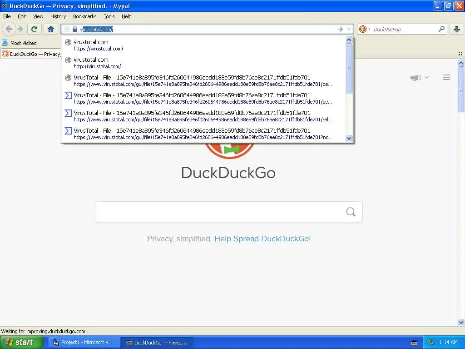The width and height of the screenshot is (465, 349).
Task: Choose the http://virustotal.com/ suggestion
Action: click(x=203, y=63)
